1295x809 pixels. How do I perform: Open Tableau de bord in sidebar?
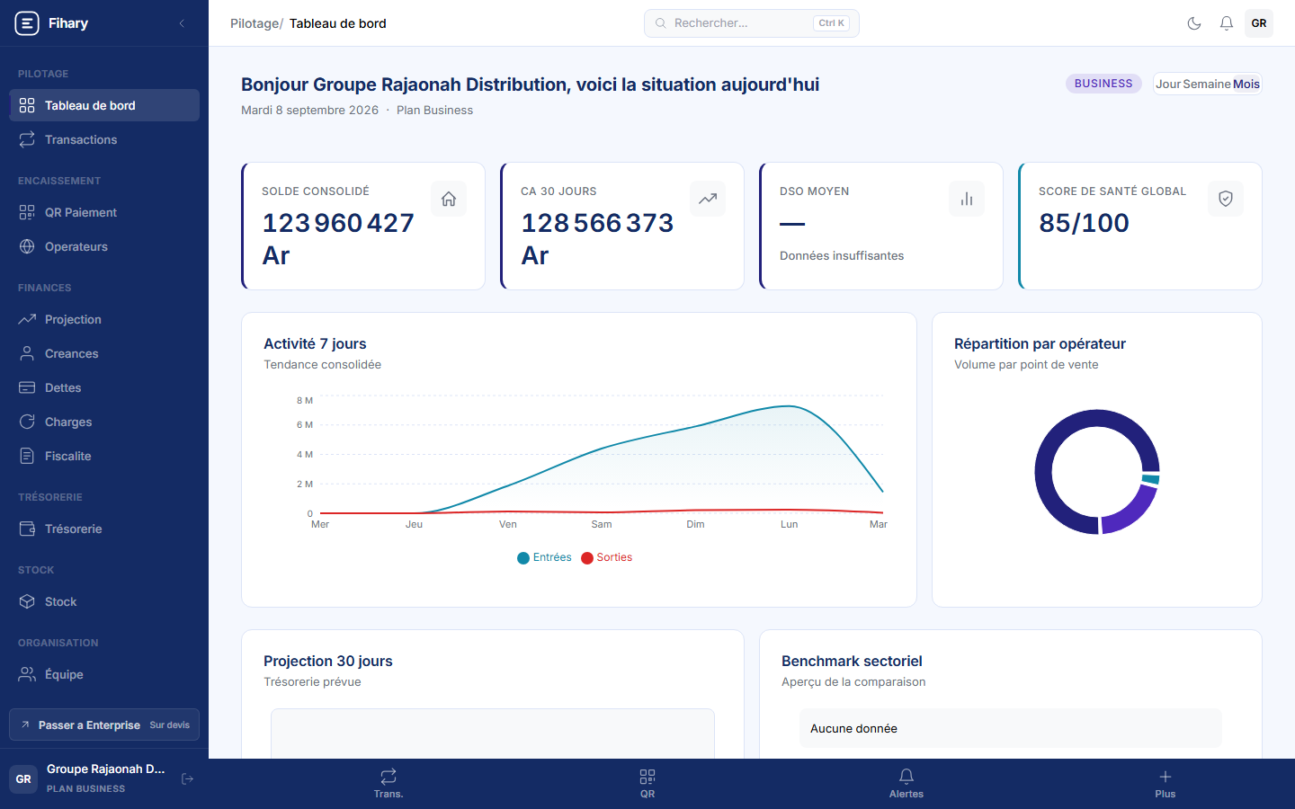104,105
